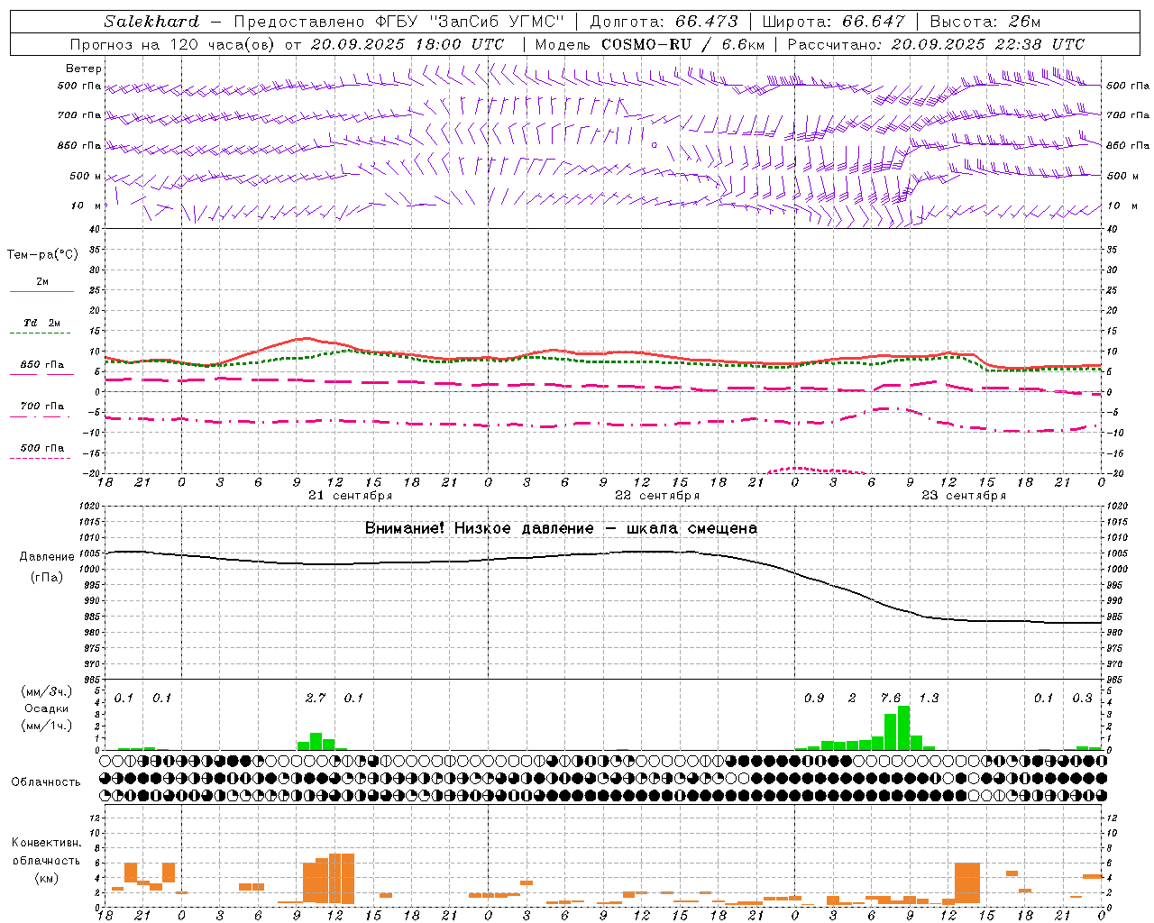This screenshot has height=923, width=1154.
Task: Click the 1.3 precipitation total value
Action: (929, 698)
